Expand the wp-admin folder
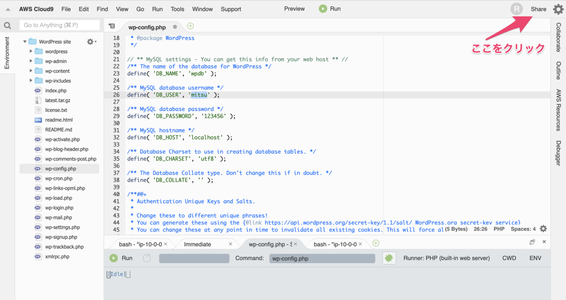 click(31, 61)
